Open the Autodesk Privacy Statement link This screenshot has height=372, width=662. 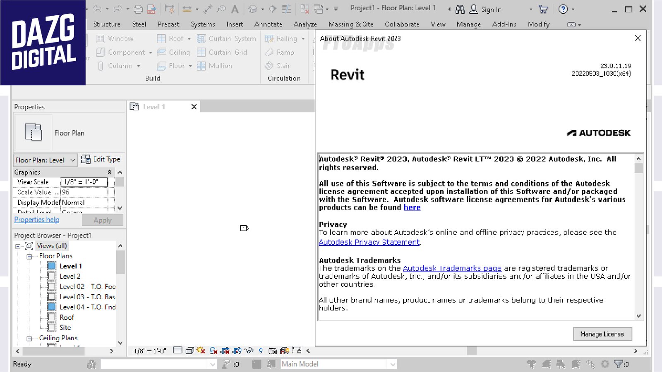pyautogui.click(x=369, y=242)
